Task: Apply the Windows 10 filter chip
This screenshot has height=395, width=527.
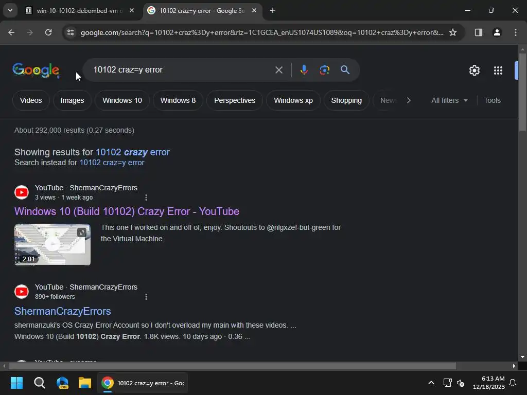Action: click(x=122, y=100)
